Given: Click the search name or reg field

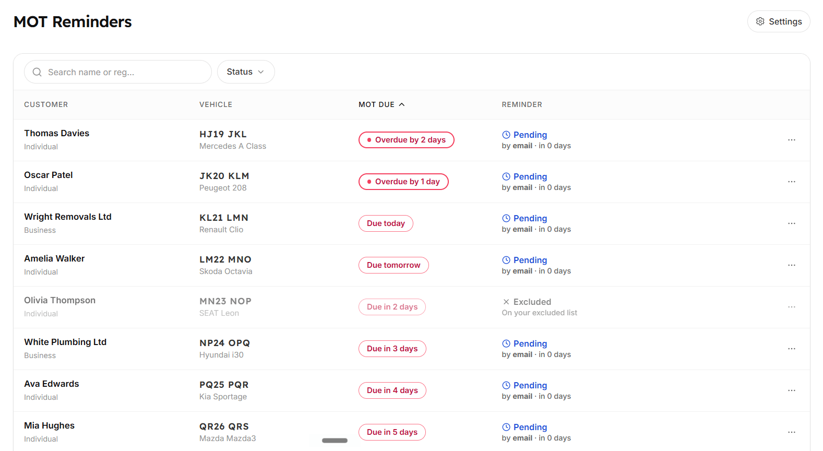Looking at the screenshot, I should 118,72.
